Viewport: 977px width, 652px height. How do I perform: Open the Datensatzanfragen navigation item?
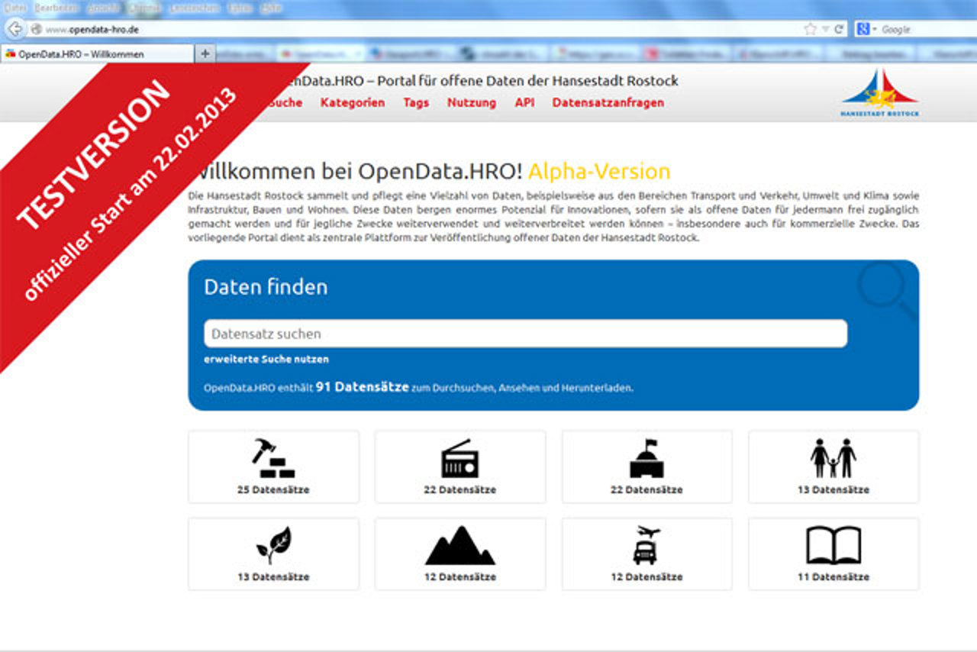click(x=608, y=102)
